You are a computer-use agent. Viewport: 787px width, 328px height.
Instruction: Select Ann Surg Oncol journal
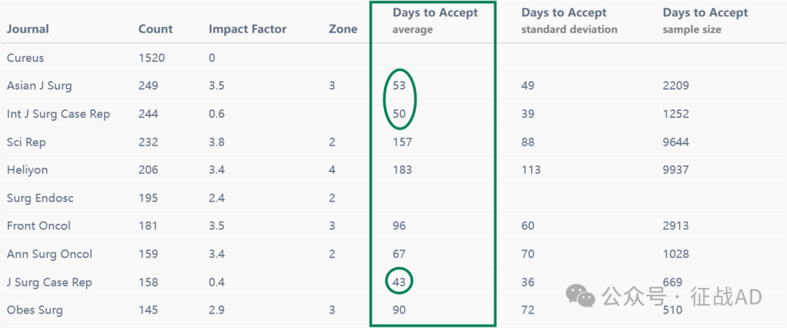(50, 254)
